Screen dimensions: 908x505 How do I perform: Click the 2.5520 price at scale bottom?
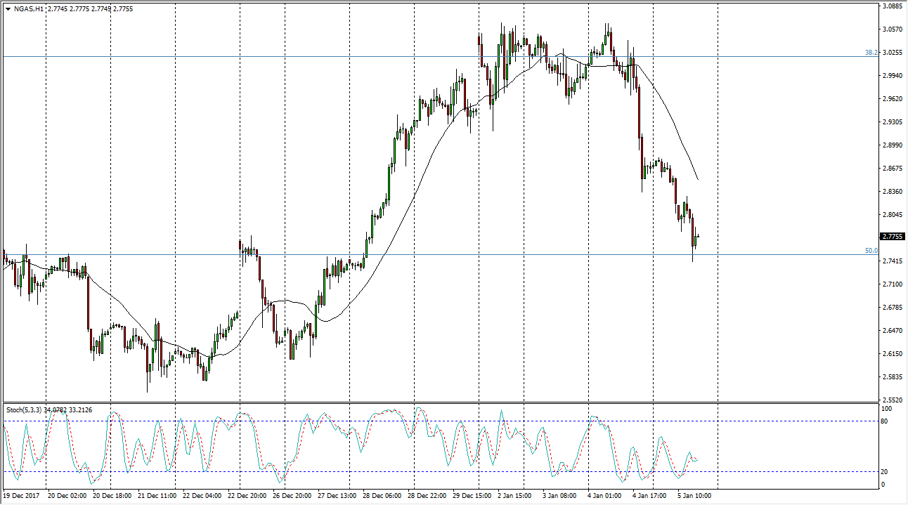(893, 400)
